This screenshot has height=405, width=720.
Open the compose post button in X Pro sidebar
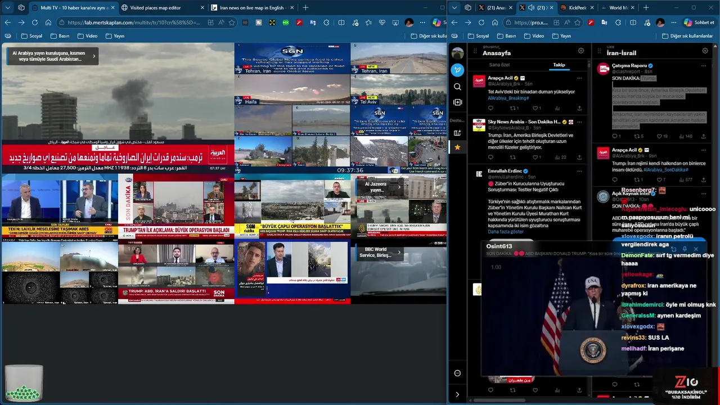(x=457, y=70)
